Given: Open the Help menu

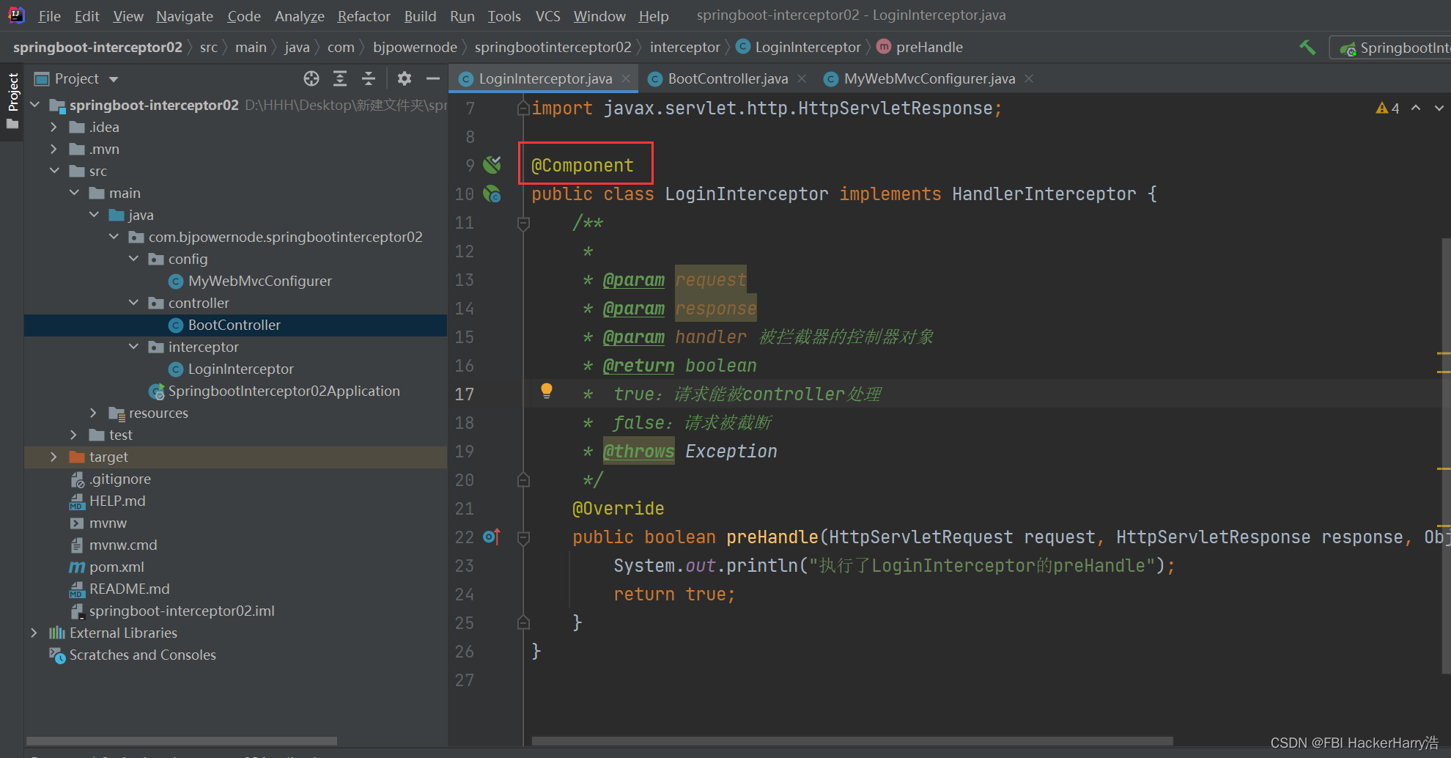Looking at the screenshot, I should 653,15.
